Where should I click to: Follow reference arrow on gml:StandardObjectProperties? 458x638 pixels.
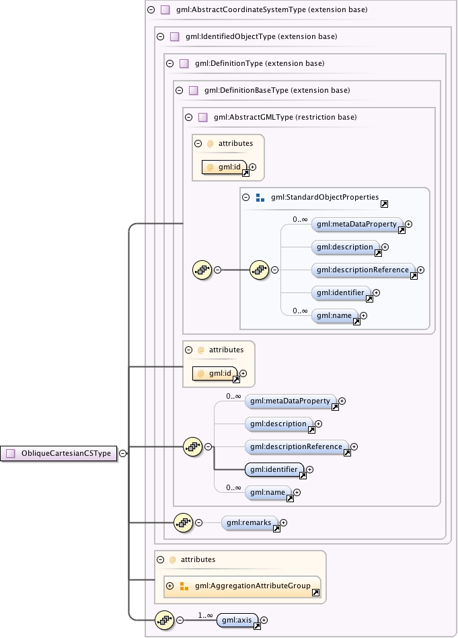coord(384,204)
